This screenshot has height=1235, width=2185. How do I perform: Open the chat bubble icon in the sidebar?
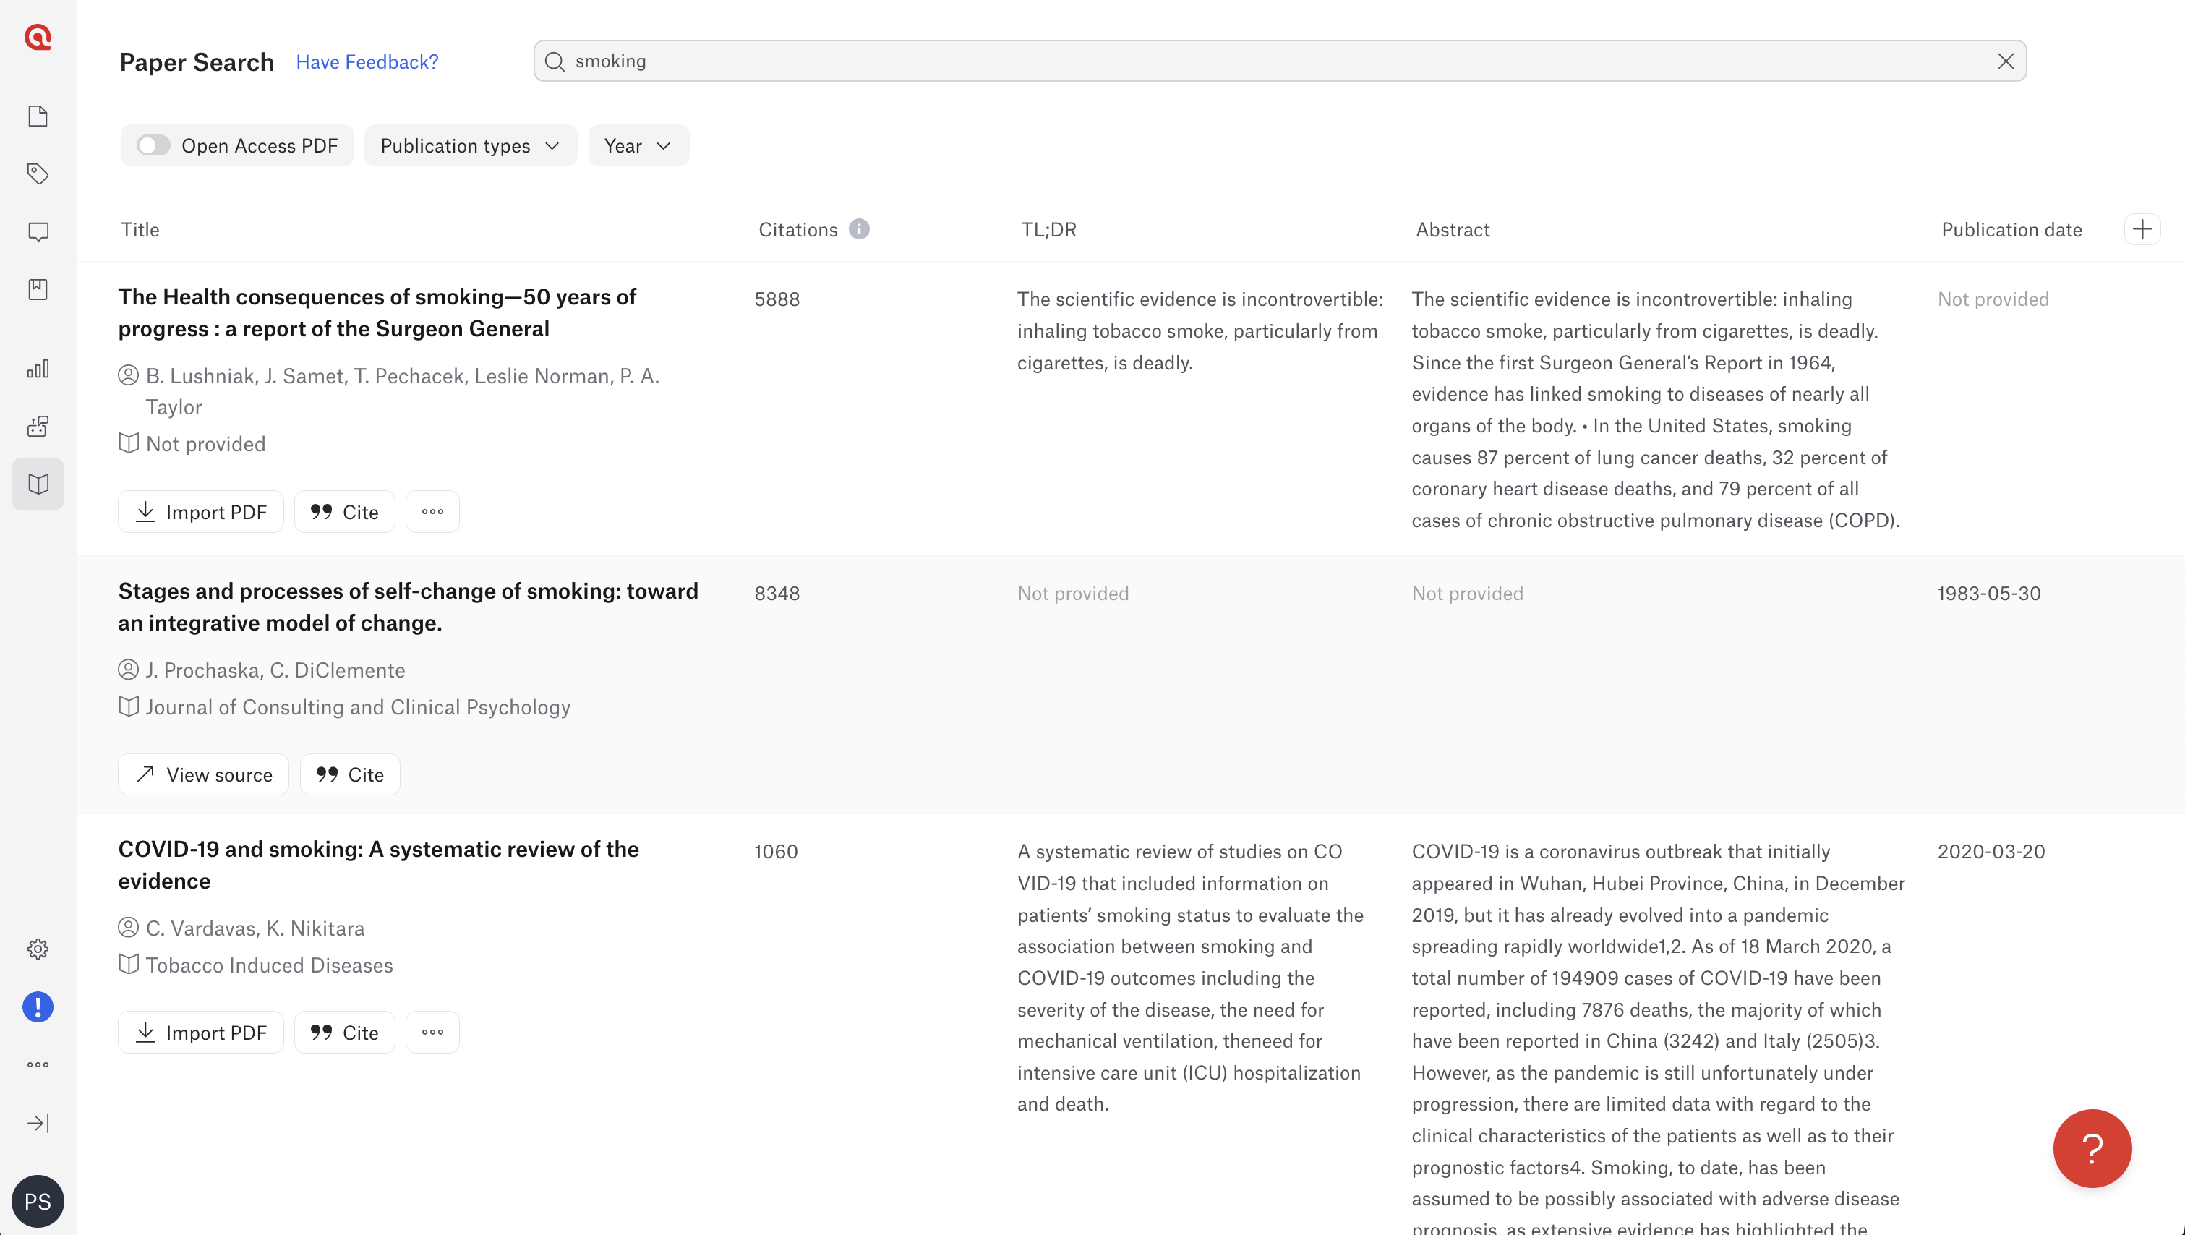pos(38,231)
